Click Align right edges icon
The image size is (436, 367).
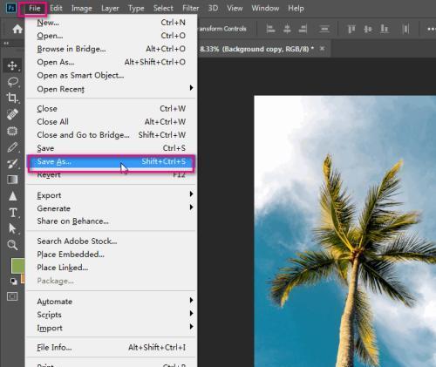[303, 29]
